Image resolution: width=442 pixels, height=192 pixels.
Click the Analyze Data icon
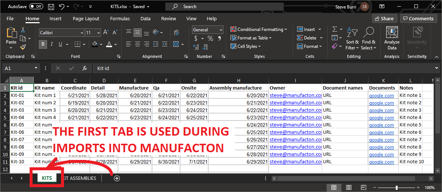point(392,32)
